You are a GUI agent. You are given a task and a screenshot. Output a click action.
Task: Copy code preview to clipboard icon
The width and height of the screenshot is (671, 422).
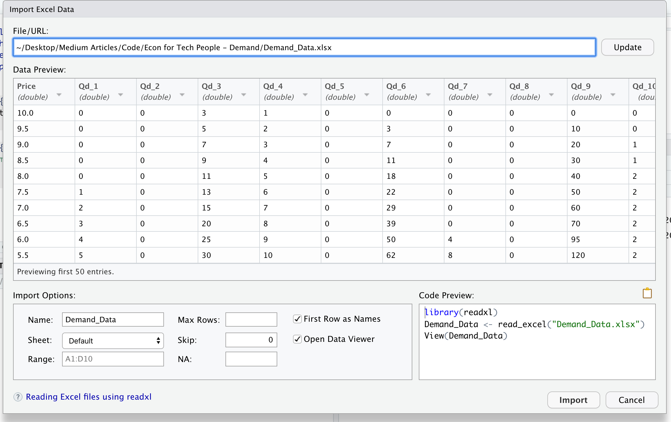(647, 293)
